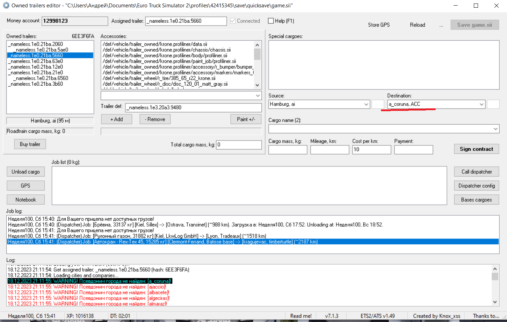Click the Thanks to... status bar item
The width and height of the screenshot is (507, 322).
coord(486,316)
